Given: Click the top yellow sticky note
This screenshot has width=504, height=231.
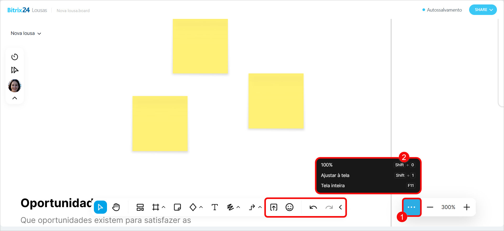Looking at the screenshot, I should coord(200,46).
